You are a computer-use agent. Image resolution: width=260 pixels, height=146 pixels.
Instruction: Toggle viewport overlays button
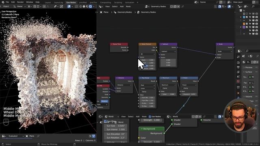[69, 6]
